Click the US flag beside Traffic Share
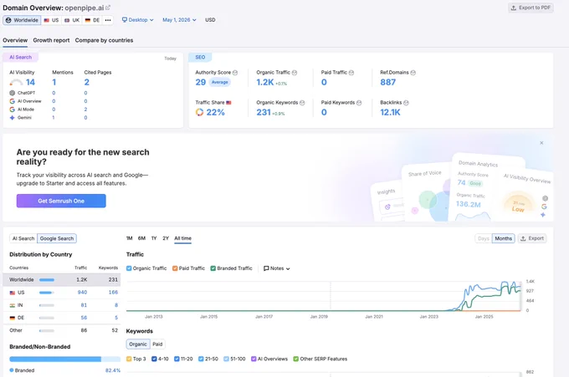This screenshot has height=377, width=569. pyautogui.click(x=228, y=103)
